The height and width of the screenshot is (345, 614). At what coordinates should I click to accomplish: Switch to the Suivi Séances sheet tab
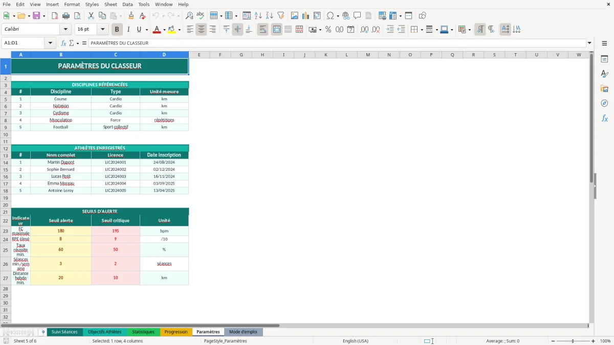point(64,332)
